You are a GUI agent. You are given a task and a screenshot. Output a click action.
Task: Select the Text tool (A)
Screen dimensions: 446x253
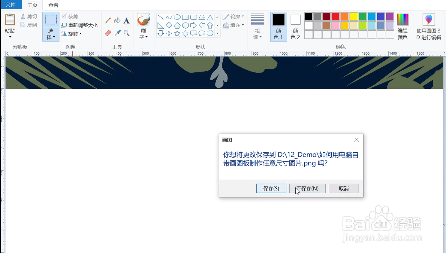tap(127, 20)
